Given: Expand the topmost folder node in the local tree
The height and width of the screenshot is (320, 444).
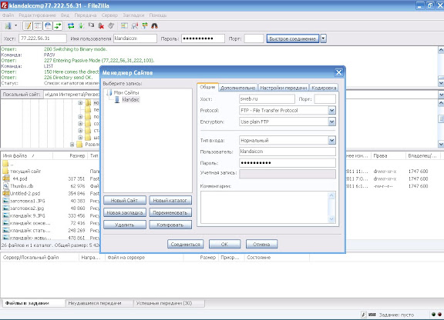Looking at the screenshot, I should pyautogui.click(x=80, y=102).
